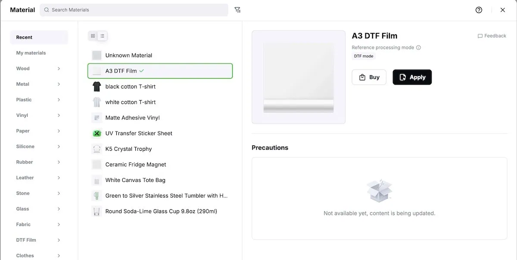This screenshot has height=260, width=517.
Task: Open the Glass category
Action: [39, 209]
